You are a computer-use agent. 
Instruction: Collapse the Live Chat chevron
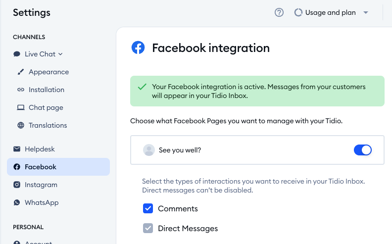click(60, 54)
